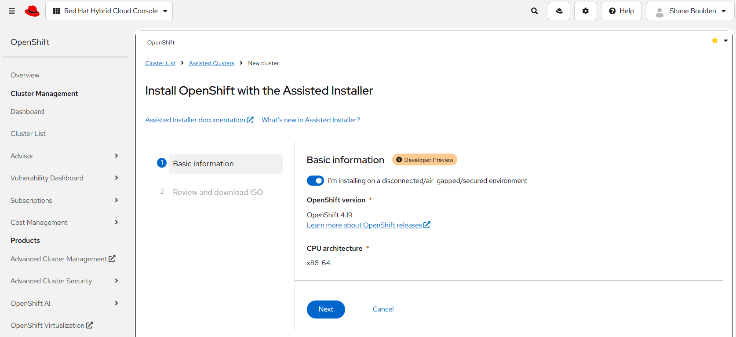Open the hamburger navigation menu
This screenshot has height=337, width=736.
click(12, 11)
